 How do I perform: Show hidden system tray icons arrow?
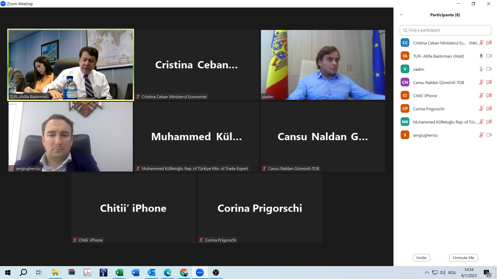coord(427,273)
